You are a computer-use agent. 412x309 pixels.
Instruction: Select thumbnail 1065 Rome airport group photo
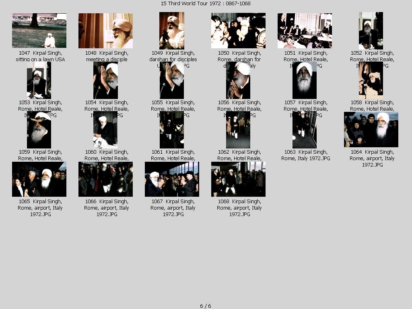point(39,179)
